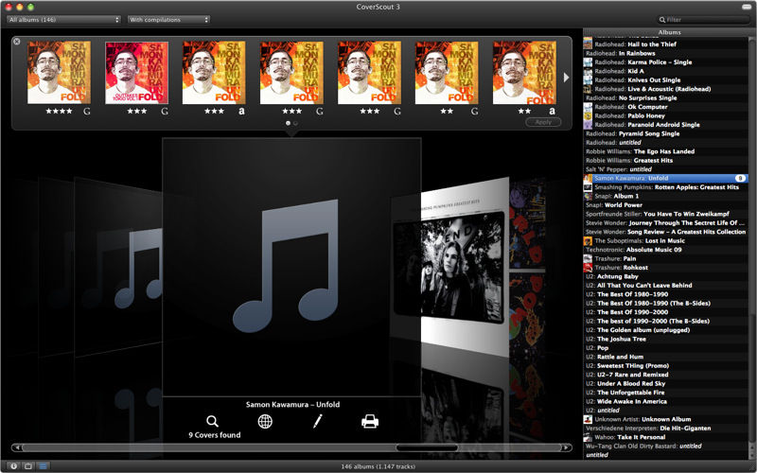Select Verschiedene Interpreten: Die Hit-Giganten row
Image resolution: width=757 pixels, height=473 pixels.
pos(666,429)
